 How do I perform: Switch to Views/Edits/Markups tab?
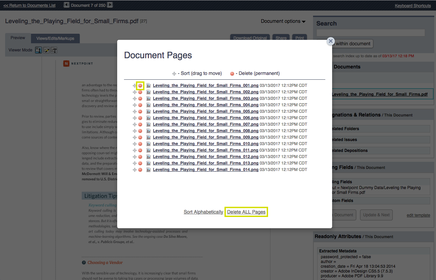pos(55,38)
